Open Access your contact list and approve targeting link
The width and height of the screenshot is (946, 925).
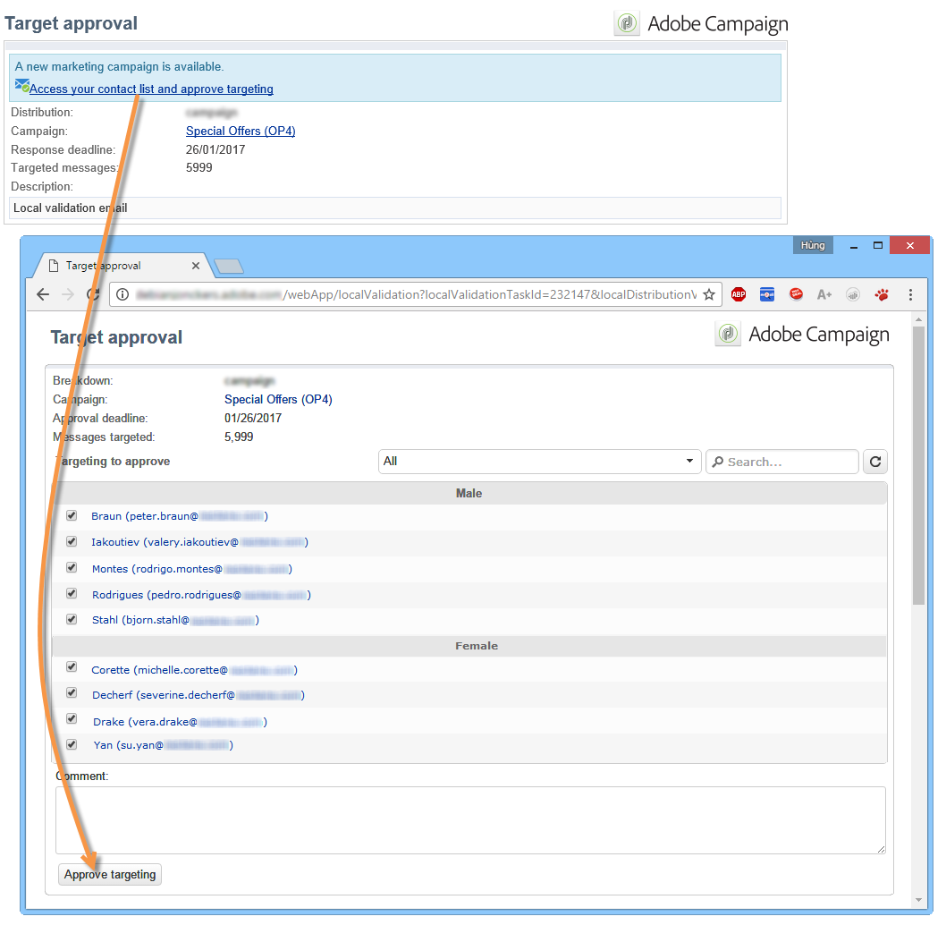pyautogui.click(x=151, y=89)
